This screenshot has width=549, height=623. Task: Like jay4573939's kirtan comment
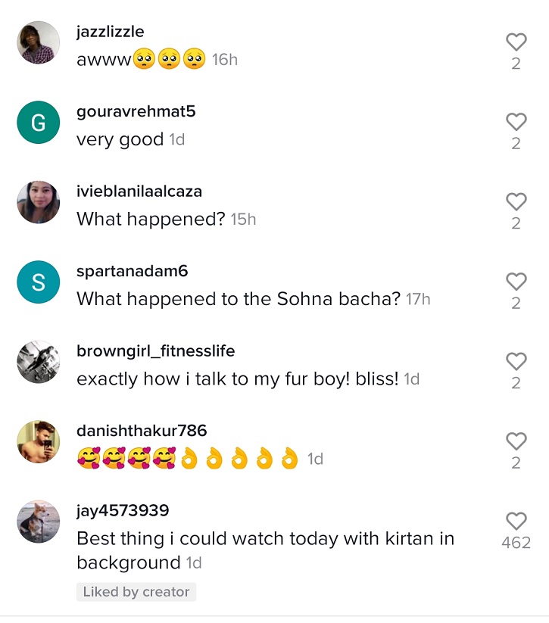[x=516, y=521]
